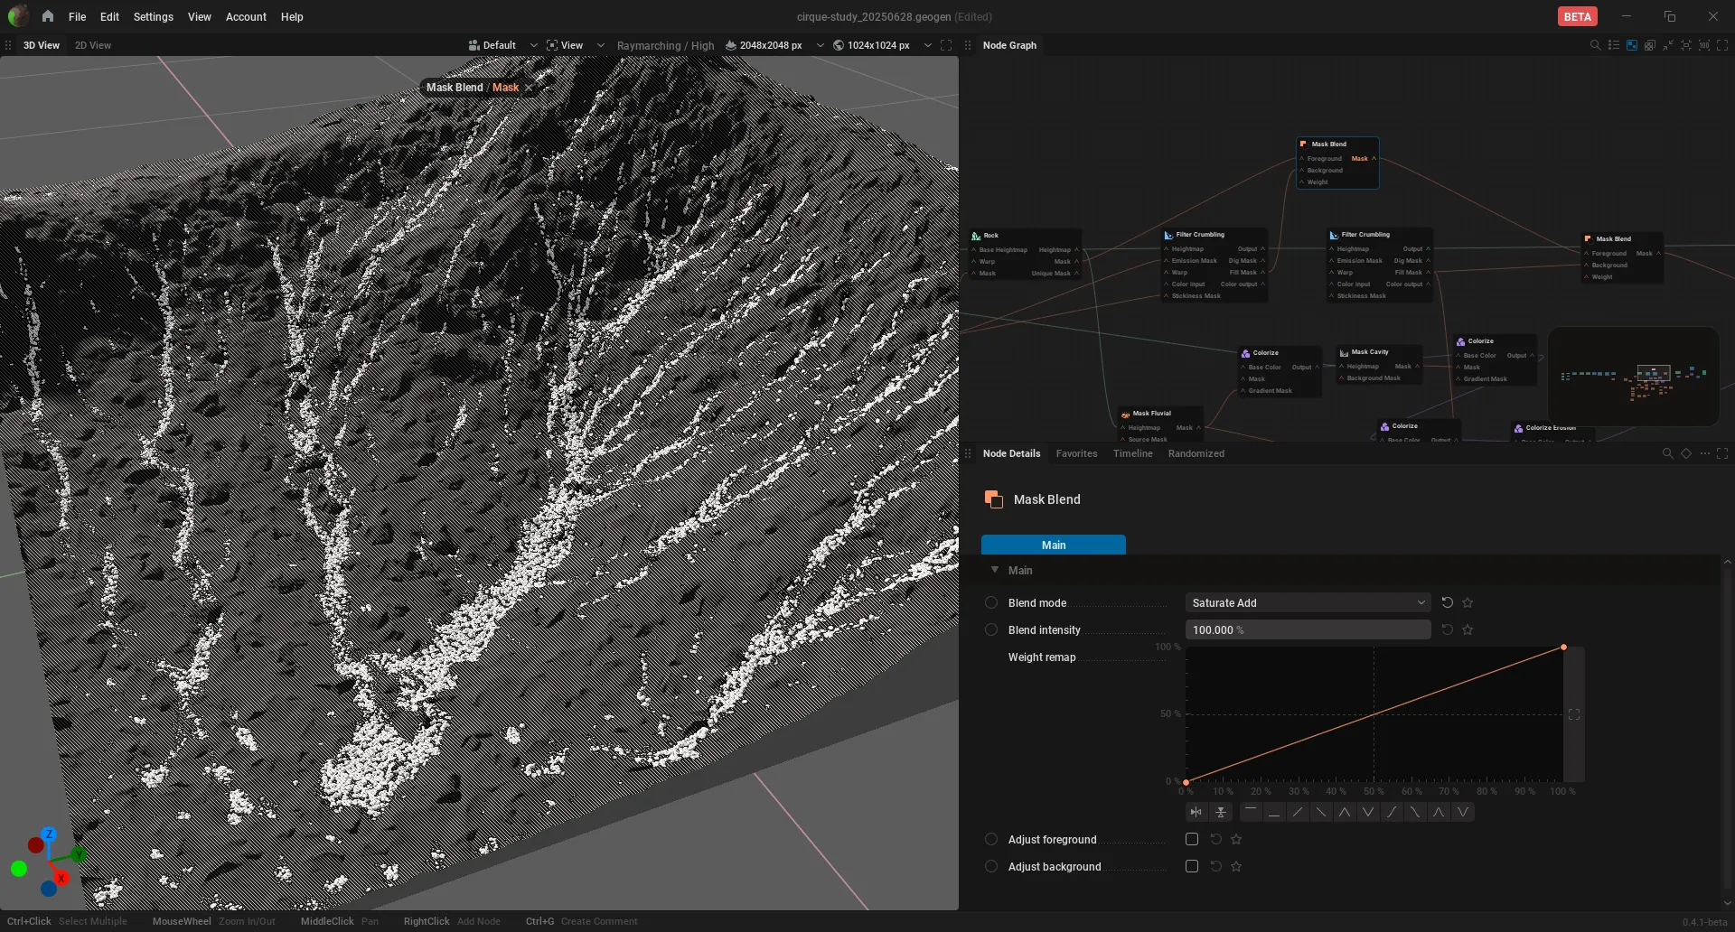Click the blue Main button

(x=1054, y=545)
